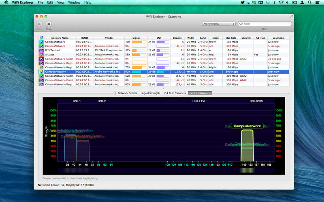Select the ICIS Testbed network name

coord(53,50)
